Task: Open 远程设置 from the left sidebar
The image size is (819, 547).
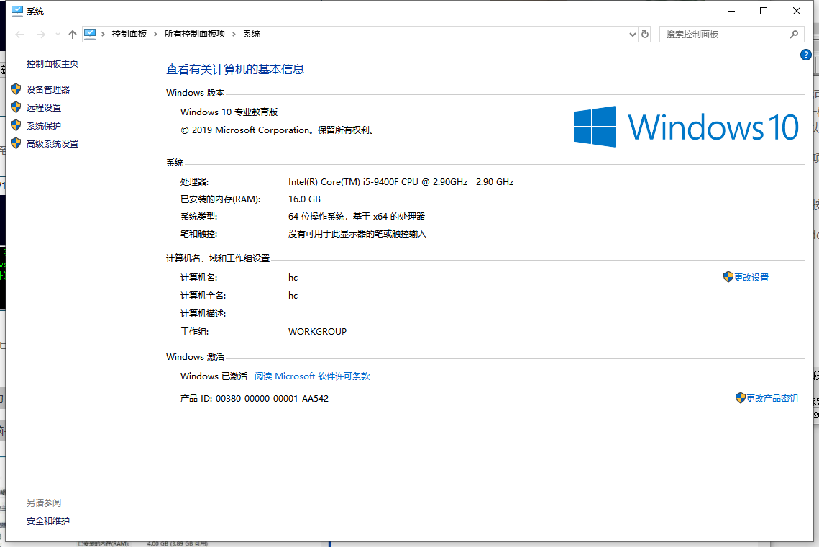Action: (44, 108)
